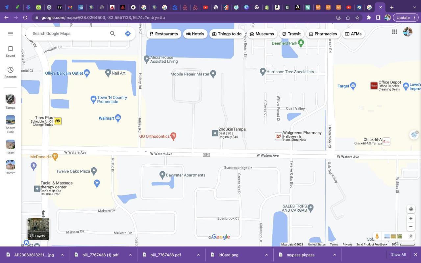
Task: Show your current location
Action: coord(411,209)
